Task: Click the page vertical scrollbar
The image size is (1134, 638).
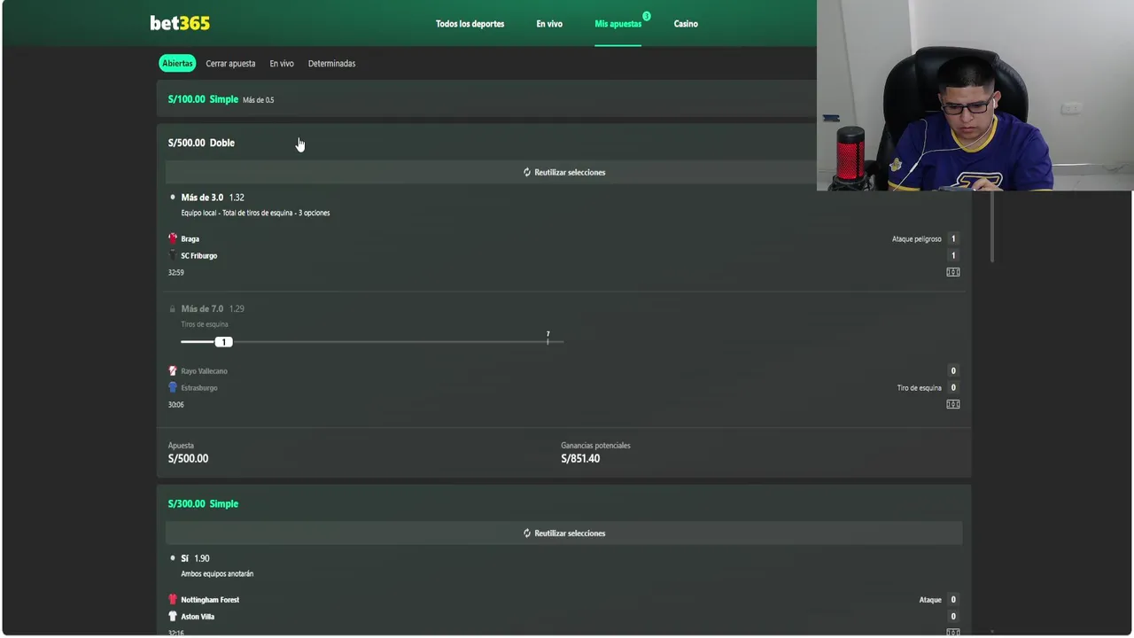Action: coord(992,226)
